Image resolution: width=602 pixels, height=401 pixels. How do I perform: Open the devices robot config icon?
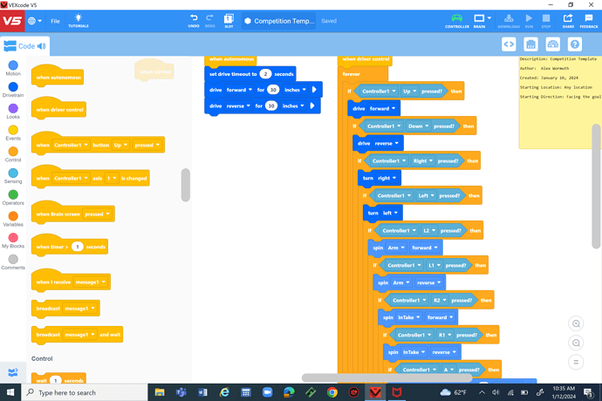coord(530,44)
